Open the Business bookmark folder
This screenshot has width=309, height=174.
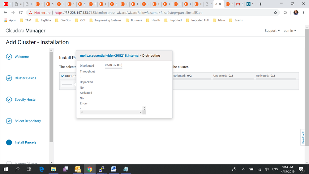point(134,20)
